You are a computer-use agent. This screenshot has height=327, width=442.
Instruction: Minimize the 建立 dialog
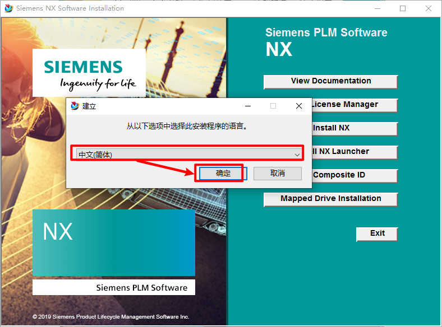click(248, 106)
